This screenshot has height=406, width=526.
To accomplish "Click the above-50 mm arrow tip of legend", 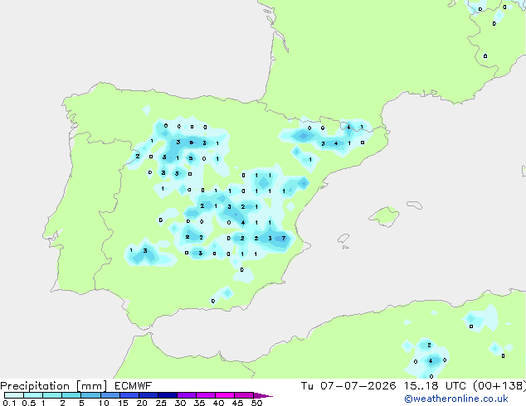I will click(263, 395).
